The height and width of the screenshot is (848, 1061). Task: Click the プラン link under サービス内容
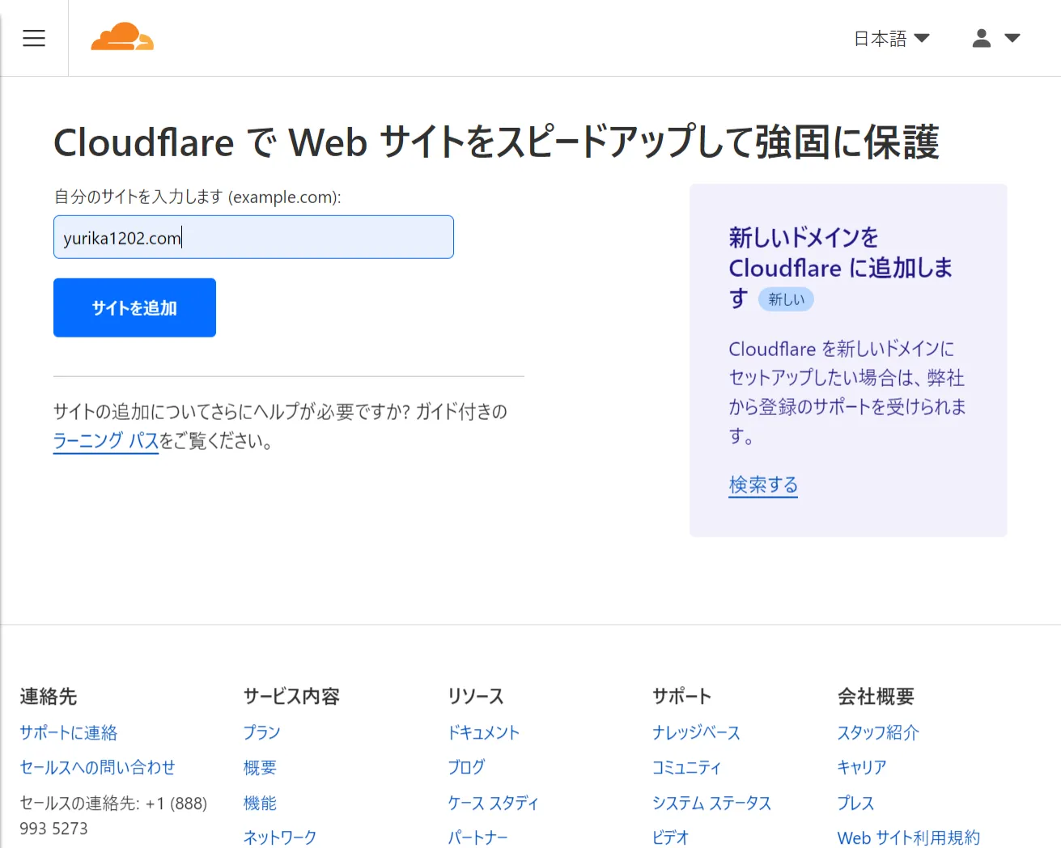pyautogui.click(x=261, y=732)
